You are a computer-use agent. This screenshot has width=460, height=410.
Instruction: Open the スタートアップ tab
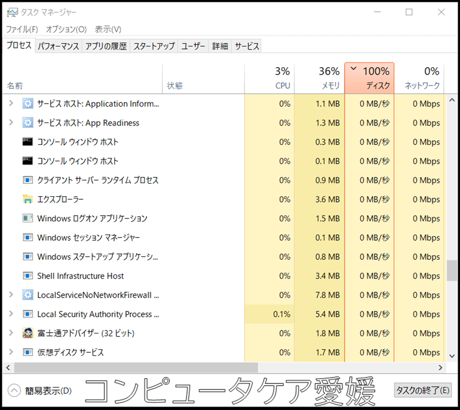154,47
